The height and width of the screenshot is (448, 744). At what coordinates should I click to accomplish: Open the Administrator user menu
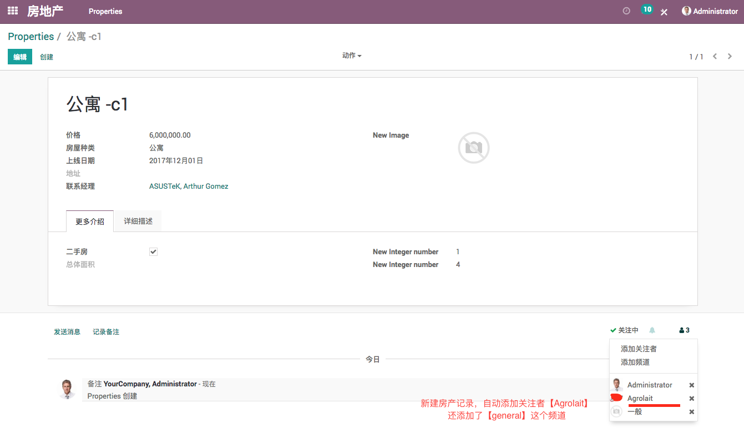pyautogui.click(x=710, y=11)
